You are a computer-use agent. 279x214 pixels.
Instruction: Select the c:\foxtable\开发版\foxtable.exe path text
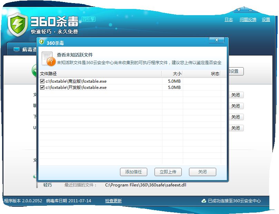point(76,88)
